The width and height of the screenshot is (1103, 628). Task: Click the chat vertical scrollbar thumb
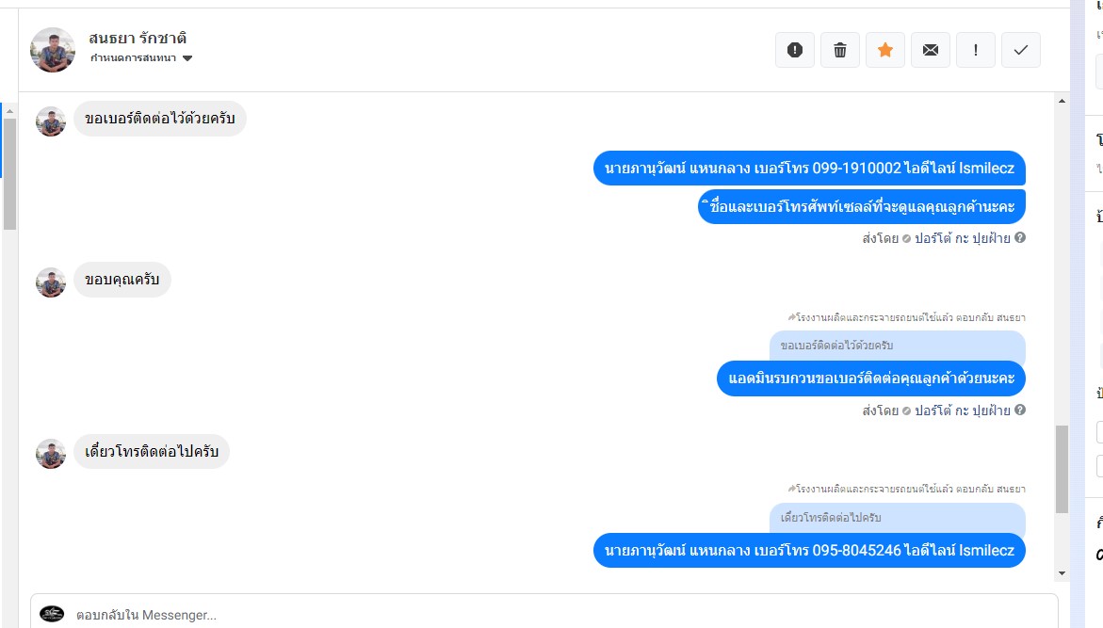click(1062, 469)
